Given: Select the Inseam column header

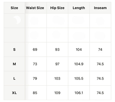Looking at the screenshot, I should pos(100,8).
